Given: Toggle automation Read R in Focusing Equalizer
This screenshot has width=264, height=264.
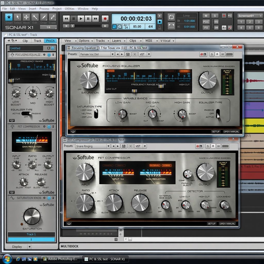Looking at the screenshot, I should (217, 54).
